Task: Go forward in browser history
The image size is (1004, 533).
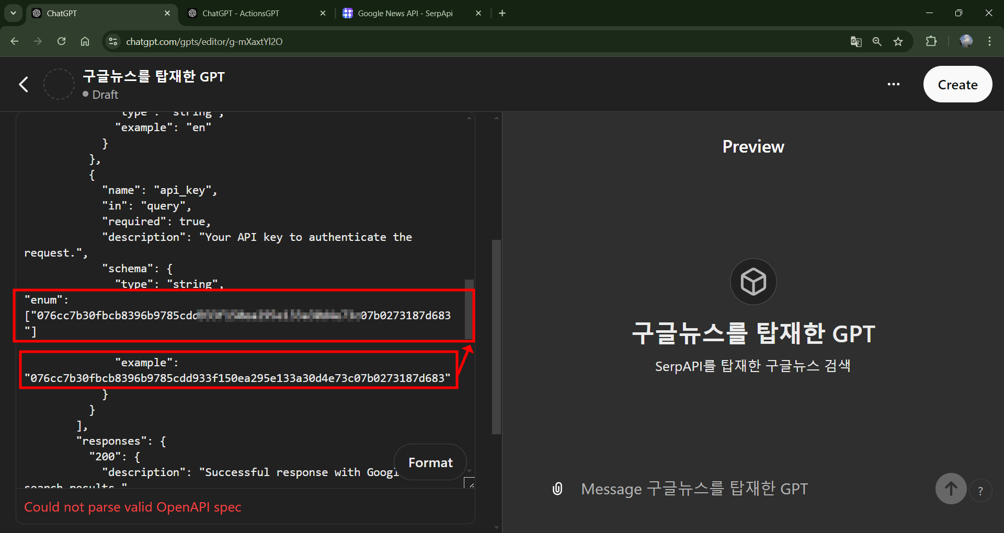Action: pos(38,41)
